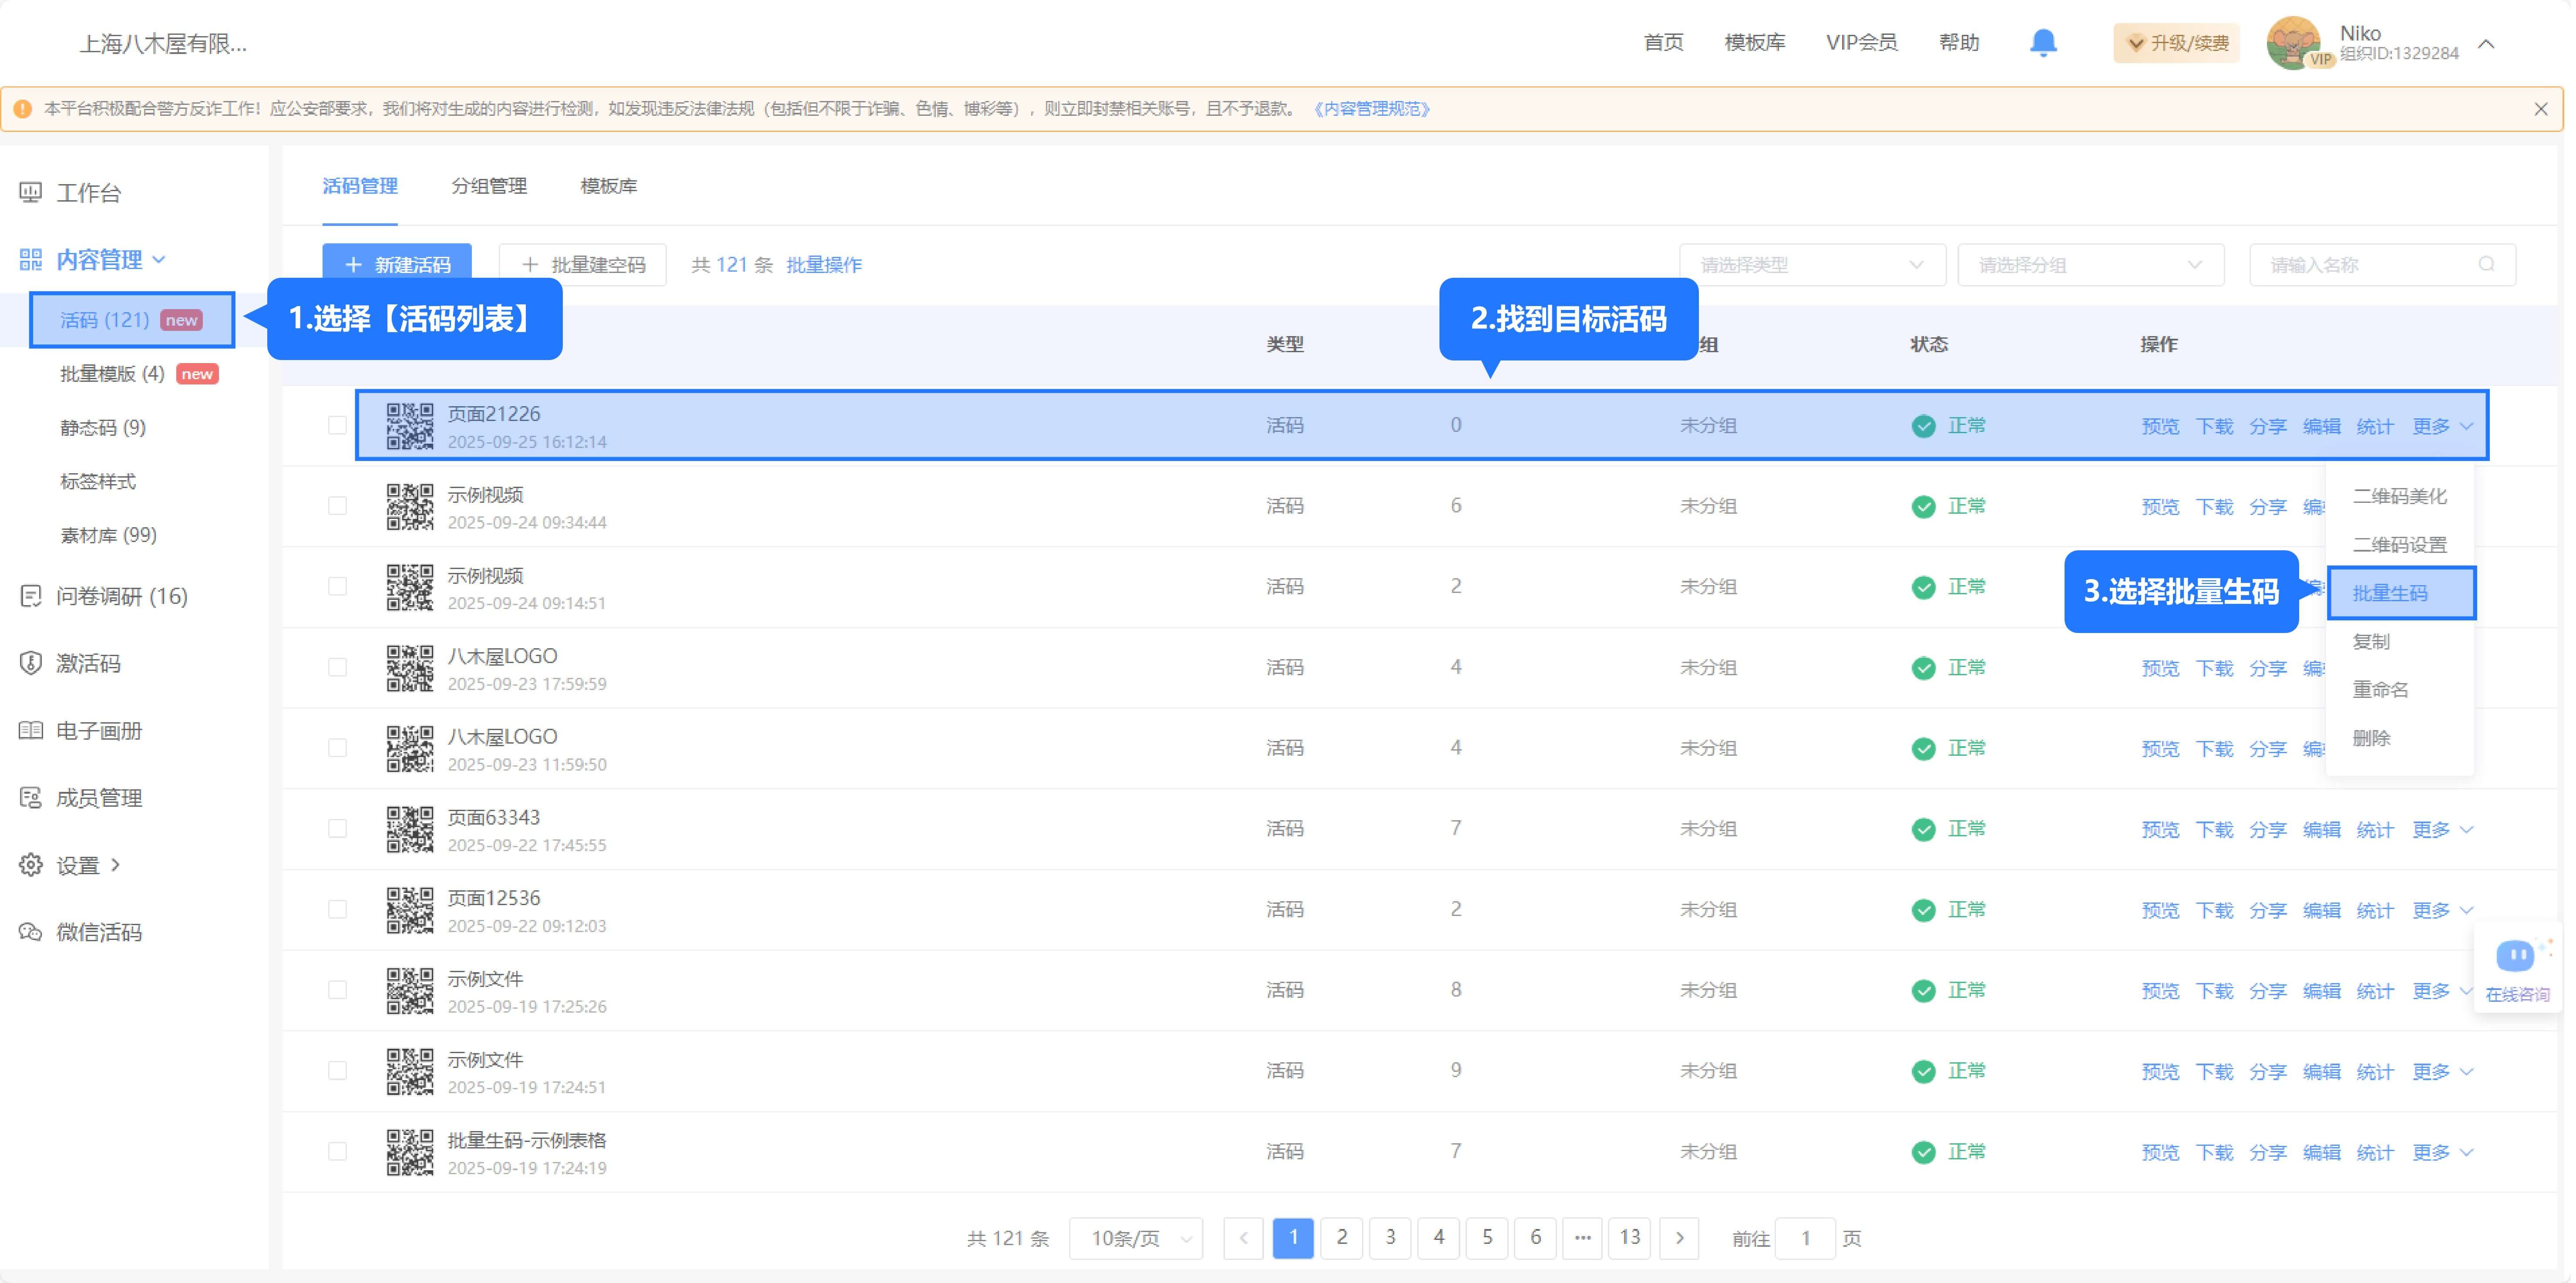Check the 批量生码-示例表格 row checkbox

coord(338,1151)
